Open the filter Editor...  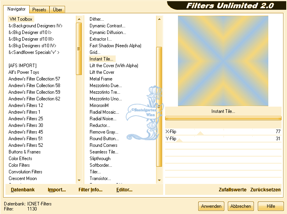[124, 189]
